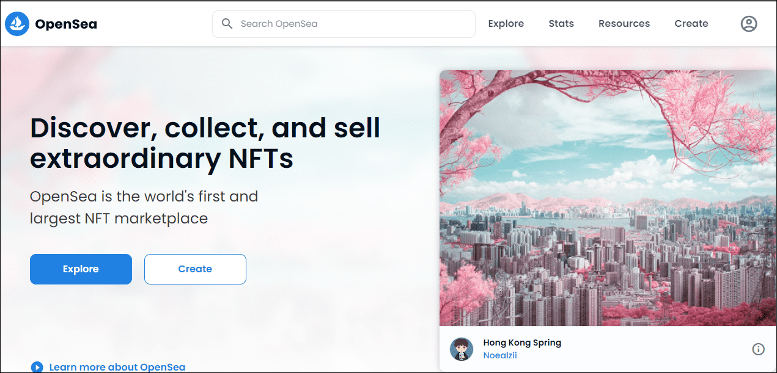The width and height of the screenshot is (777, 373).
Task: Click the outlined Create button
Action: coord(195,269)
